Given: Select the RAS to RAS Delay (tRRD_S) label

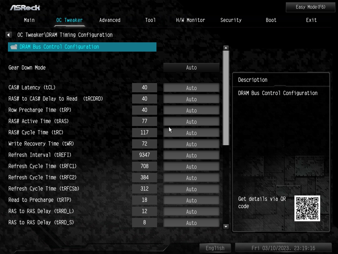Looking at the screenshot, I should click(41, 222).
